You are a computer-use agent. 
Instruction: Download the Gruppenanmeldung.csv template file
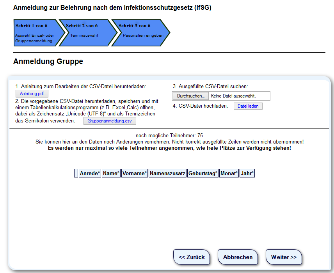pyautogui.click(x=110, y=121)
